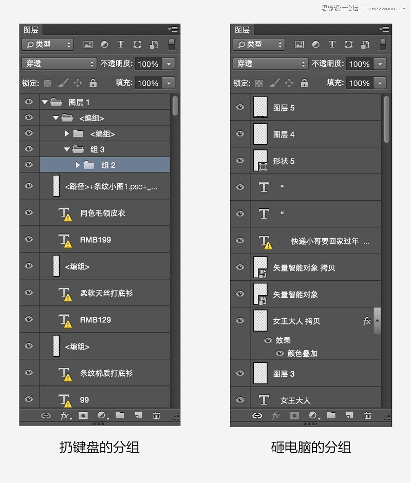Toggle visibility of the 组 2 group
Viewport: 411px width, 483px height.
pyautogui.click(x=29, y=165)
